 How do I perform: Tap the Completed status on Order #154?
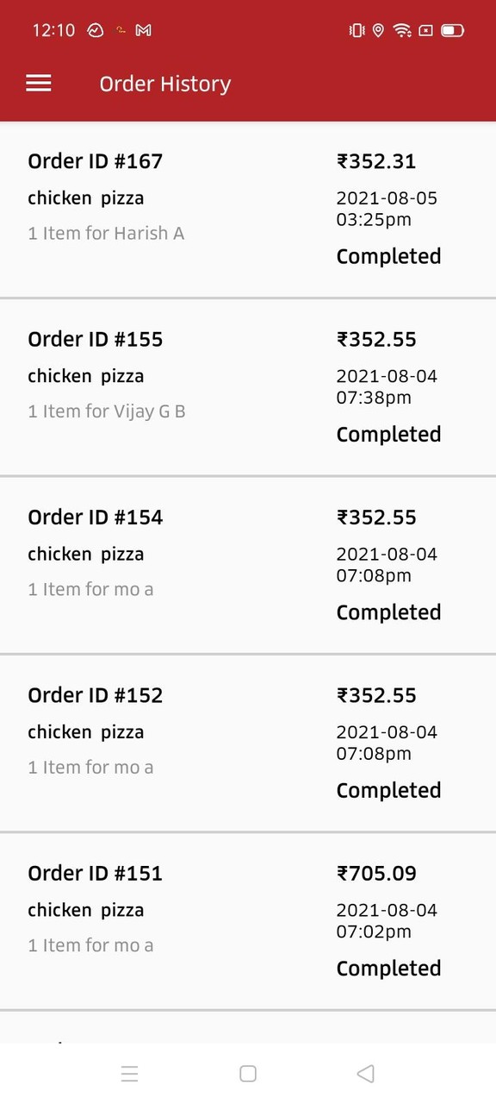coord(388,612)
